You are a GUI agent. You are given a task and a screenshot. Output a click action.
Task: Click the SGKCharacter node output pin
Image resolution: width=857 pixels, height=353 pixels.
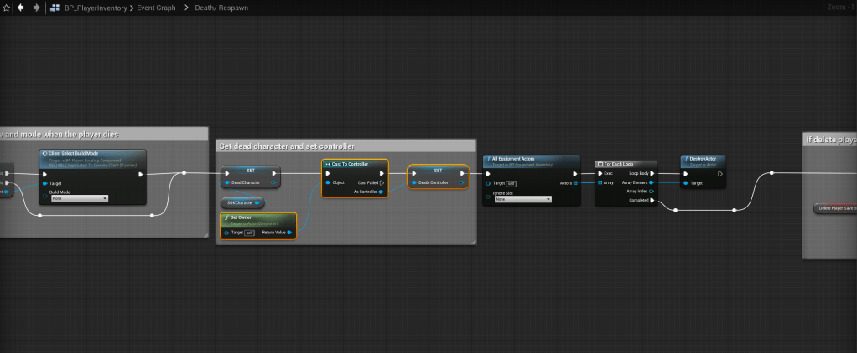(x=258, y=203)
